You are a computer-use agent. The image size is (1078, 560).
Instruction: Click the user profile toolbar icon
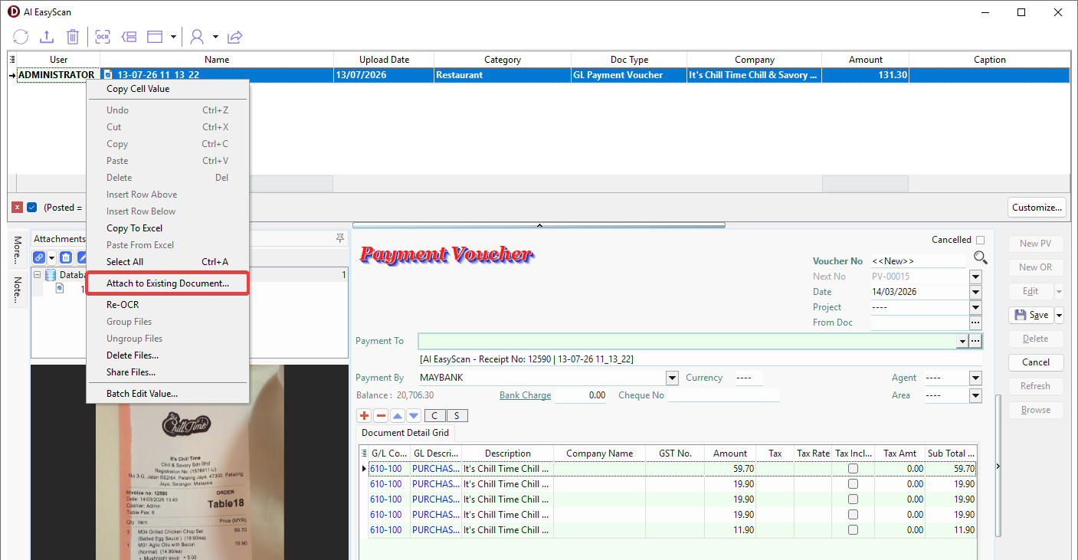click(198, 37)
